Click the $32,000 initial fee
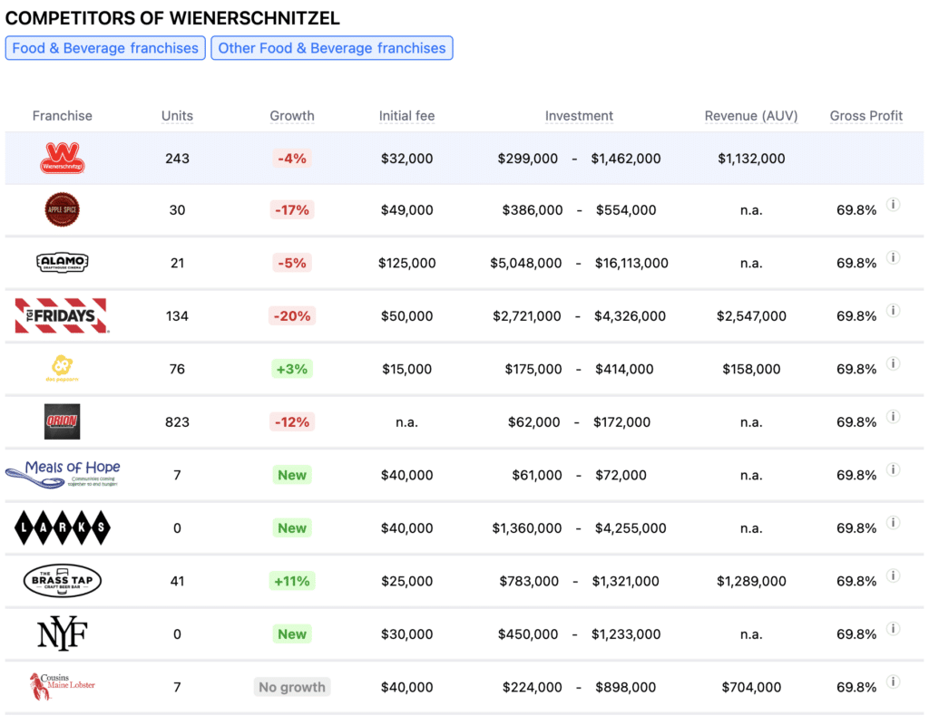The image size is (929, 725). click(407, 159)
